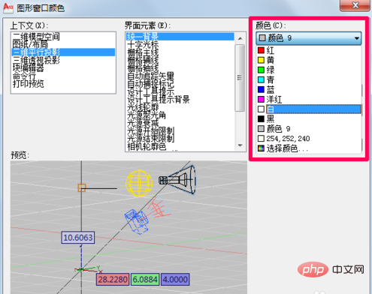372x294 pixels.
Task: Select 二维模型空间 in the context list
Action: point(37,37)
